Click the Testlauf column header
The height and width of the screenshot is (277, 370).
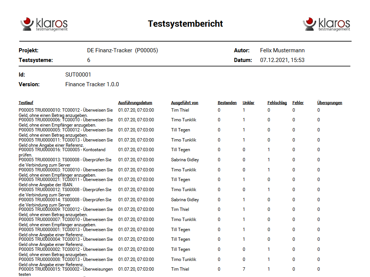tap(26, 103)
